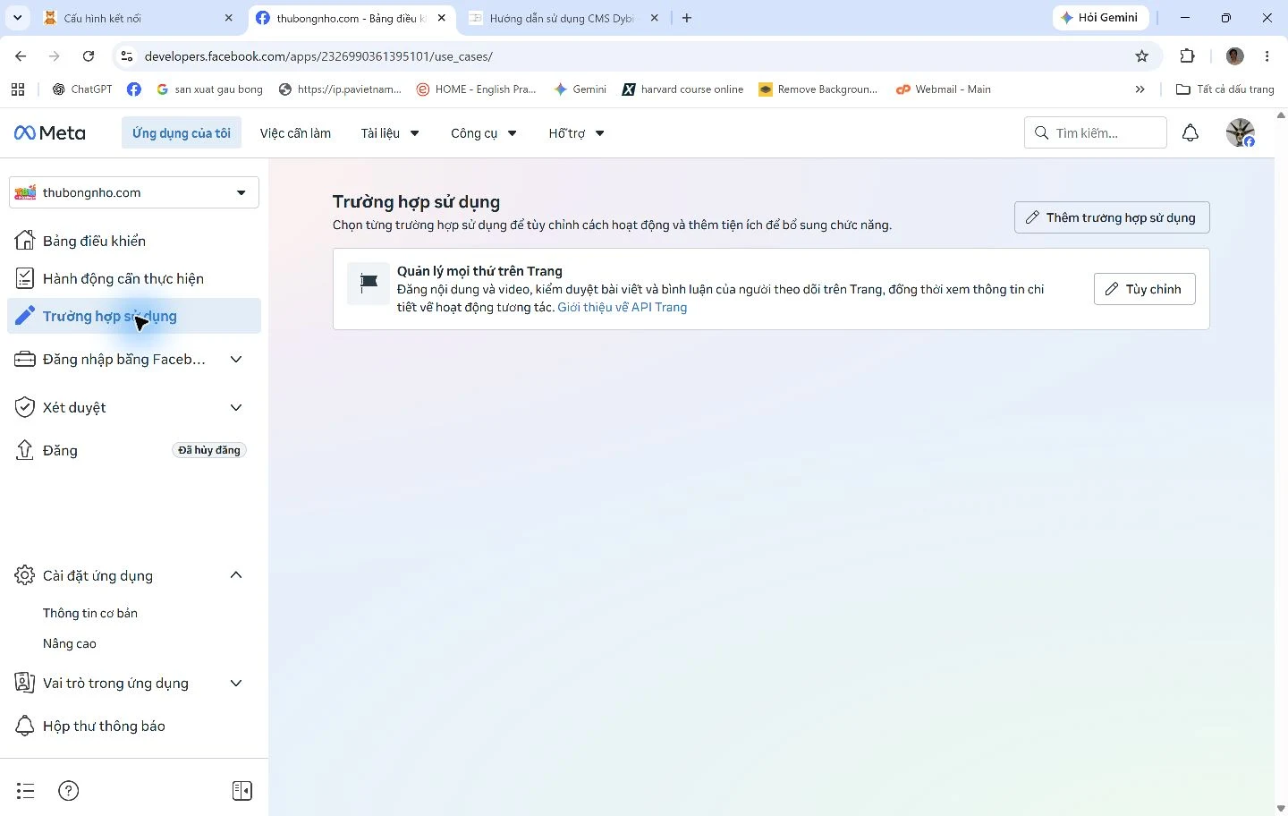The height and width of the screenshot is (816, 1288).
Task: Click the bookmark star icon in address bar
Action: click(1142, 56)
